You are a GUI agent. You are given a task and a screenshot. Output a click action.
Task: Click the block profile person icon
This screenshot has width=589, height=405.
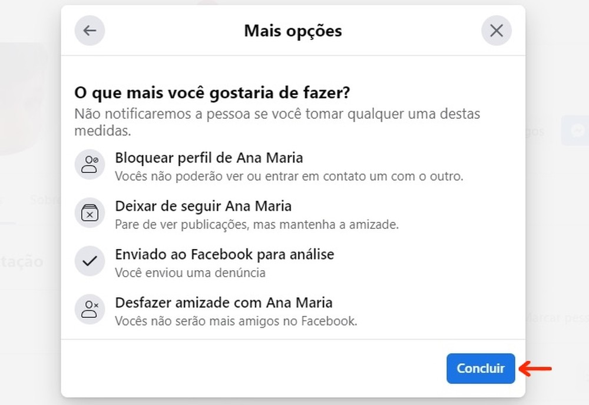[x=90, y=164]
